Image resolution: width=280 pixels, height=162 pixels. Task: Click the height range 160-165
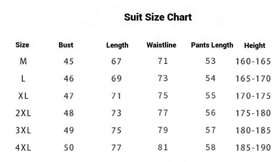tap(253, 62)
